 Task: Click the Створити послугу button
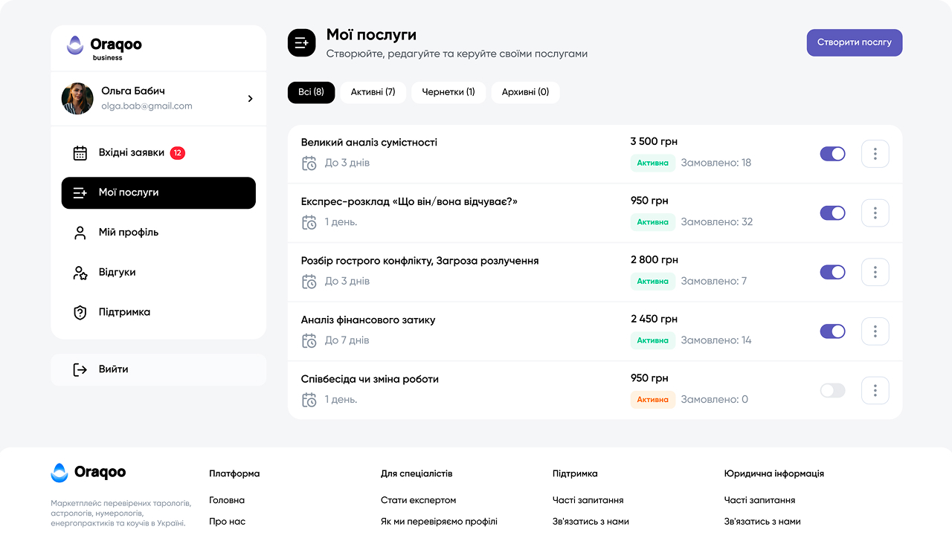click(x=855, y=43)
